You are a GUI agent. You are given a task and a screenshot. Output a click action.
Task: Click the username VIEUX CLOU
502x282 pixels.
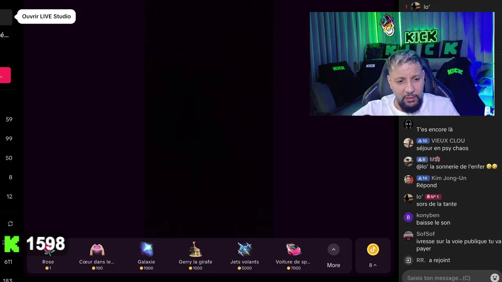[x=448, y=141]
